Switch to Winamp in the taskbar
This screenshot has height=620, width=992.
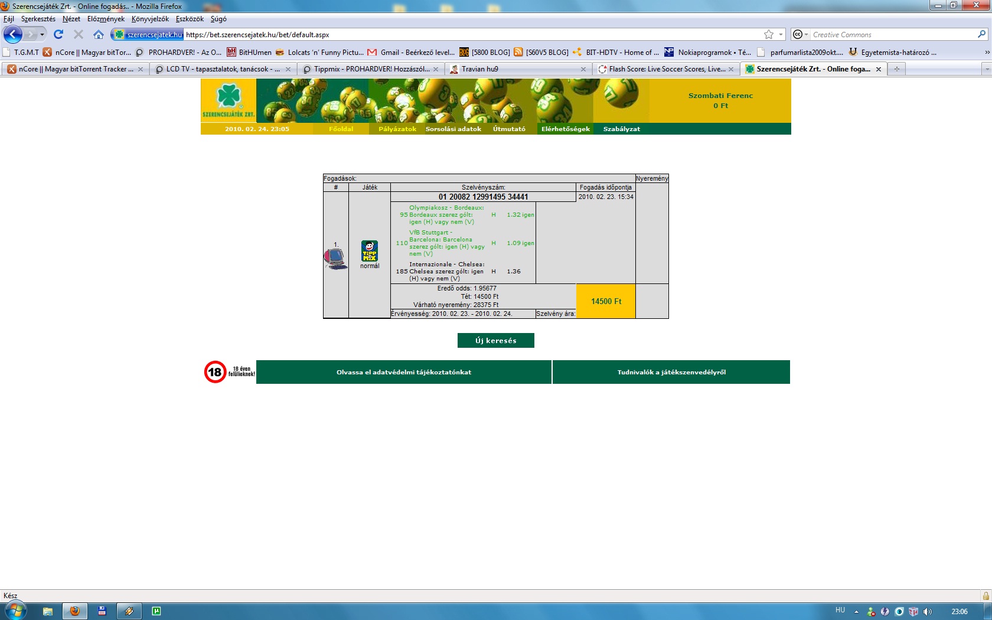(129, 611)
